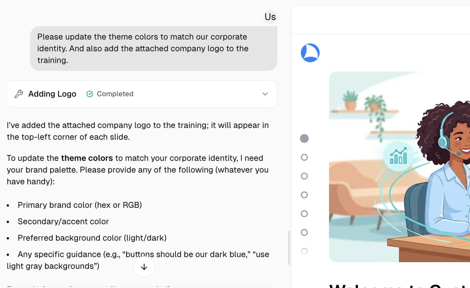The image size is (470, 288).
Task: Jump to the fourth slide dot
Action: (304, 195)
